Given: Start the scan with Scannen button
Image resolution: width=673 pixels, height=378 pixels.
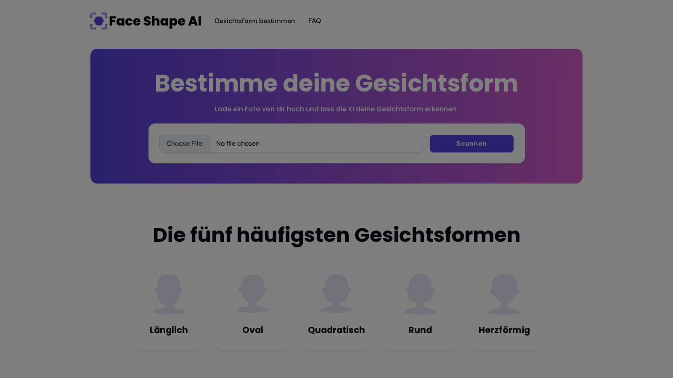Looking at the screenshot, I should (472, 144).
